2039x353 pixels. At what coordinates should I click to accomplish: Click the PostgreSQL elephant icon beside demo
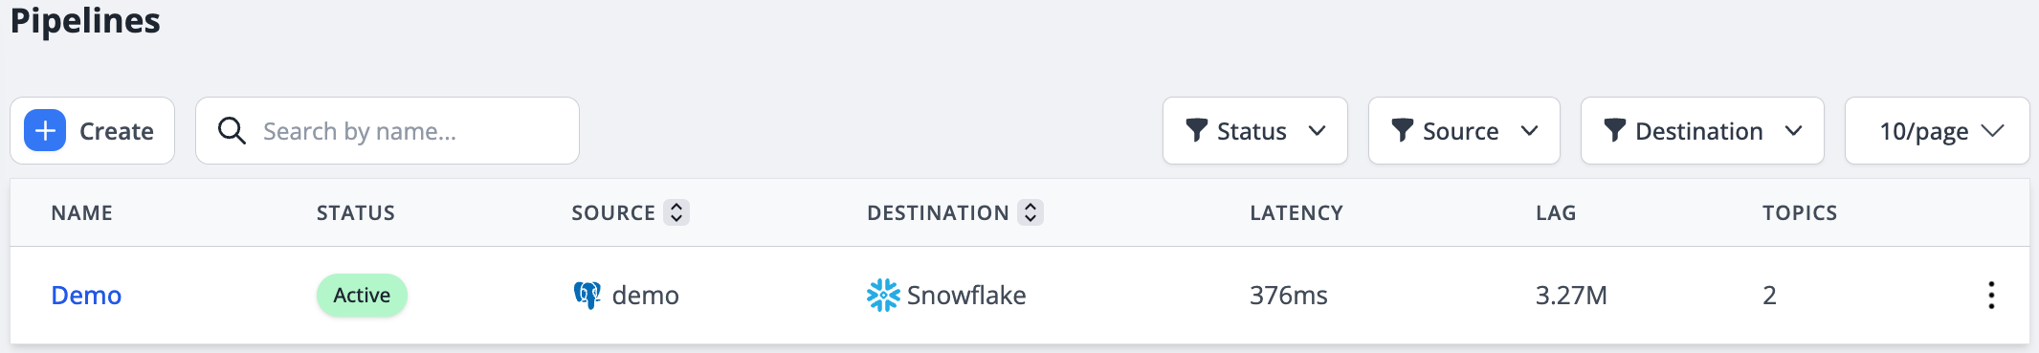587,295
